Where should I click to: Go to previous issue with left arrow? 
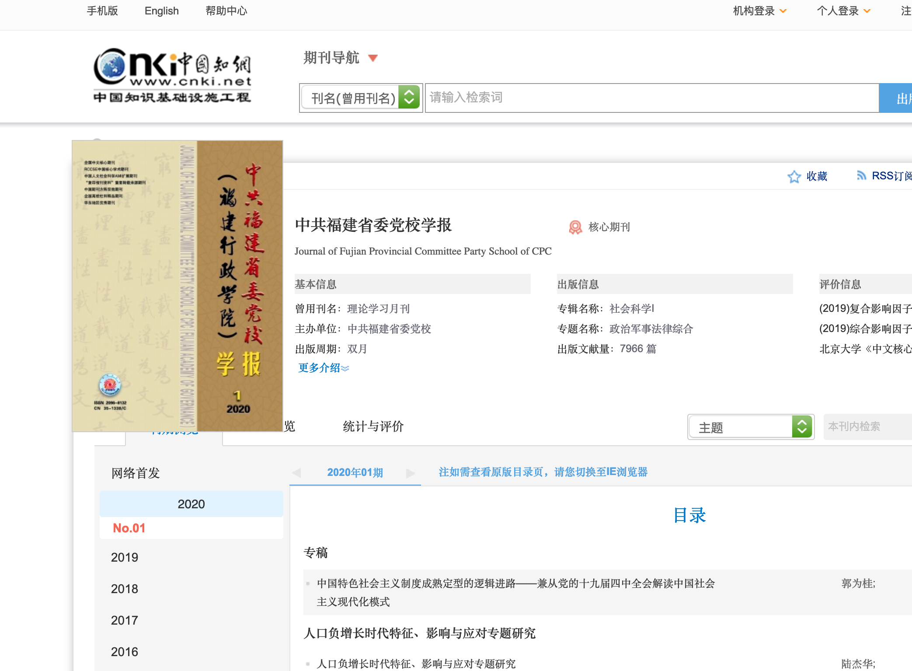pos(296,472)
